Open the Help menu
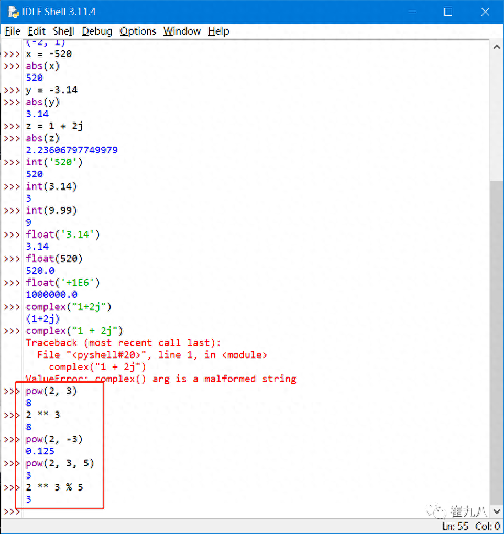The height and width of the screenshot is (534, 504). [218, 31]
